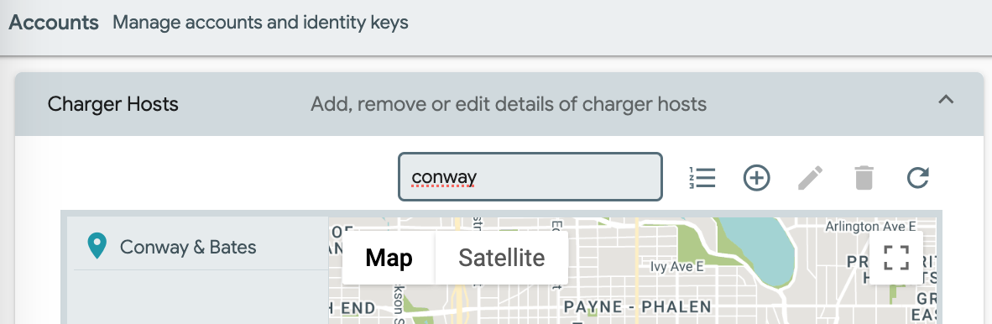Click the Add, remove or edit details description
The height and width of the screenshot is (324, 992).
tap(509, 104)
